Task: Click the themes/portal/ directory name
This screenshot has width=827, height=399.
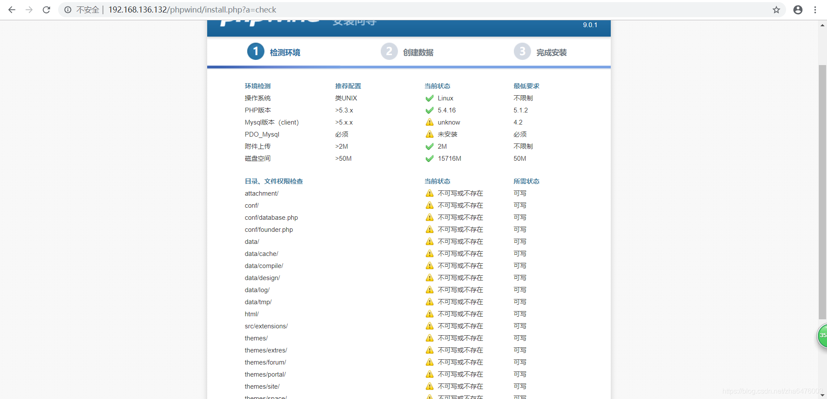Action: click(265, 374)
